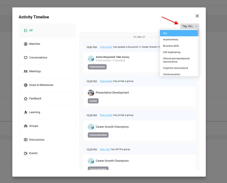The width and height of the screenshot is (227, 183).
Task: Click the Alex Liam name link
Action: [x=105, y=149]
